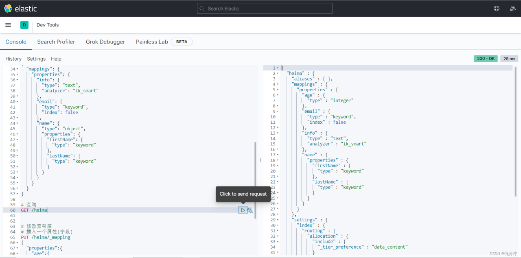Click the request editor vertical scrollbar
Screen dimensions: 521x258
[256, 180]
